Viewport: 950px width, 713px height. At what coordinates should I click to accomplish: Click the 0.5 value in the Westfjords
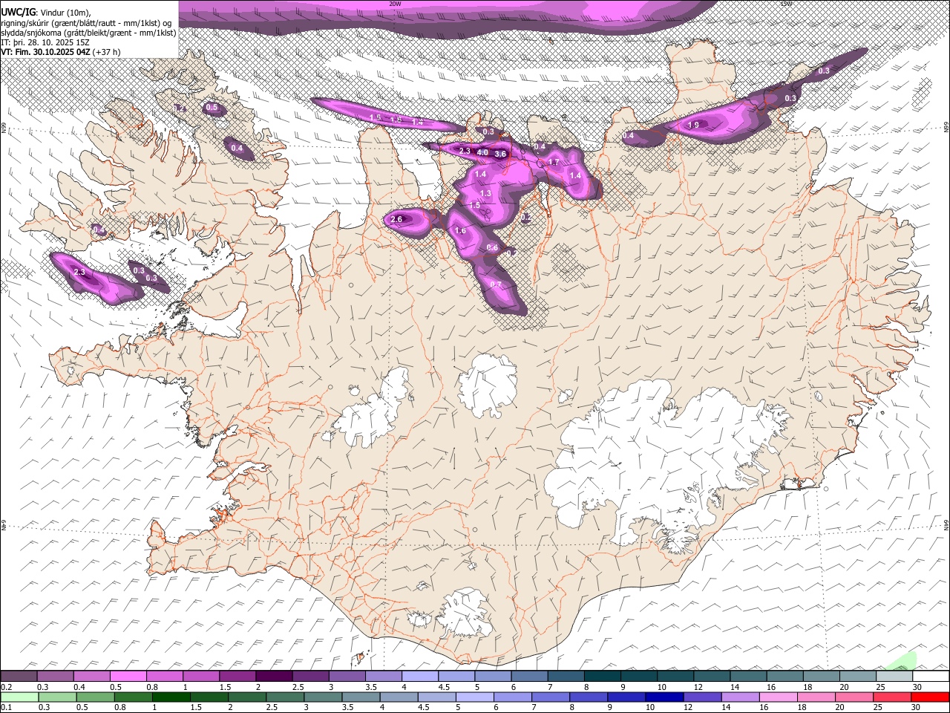click(x=212, y=108)
